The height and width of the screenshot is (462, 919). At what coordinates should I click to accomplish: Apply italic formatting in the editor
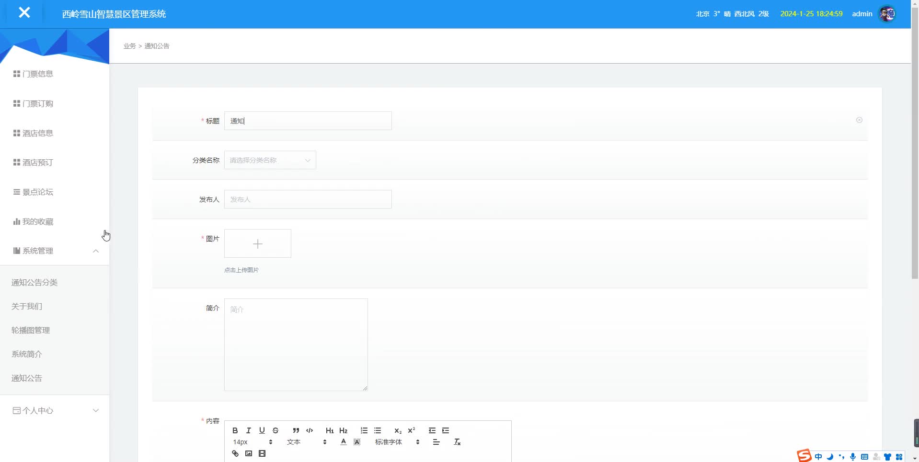pos(249,430)
